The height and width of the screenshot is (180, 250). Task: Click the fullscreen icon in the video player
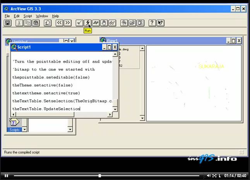point(214,176)
